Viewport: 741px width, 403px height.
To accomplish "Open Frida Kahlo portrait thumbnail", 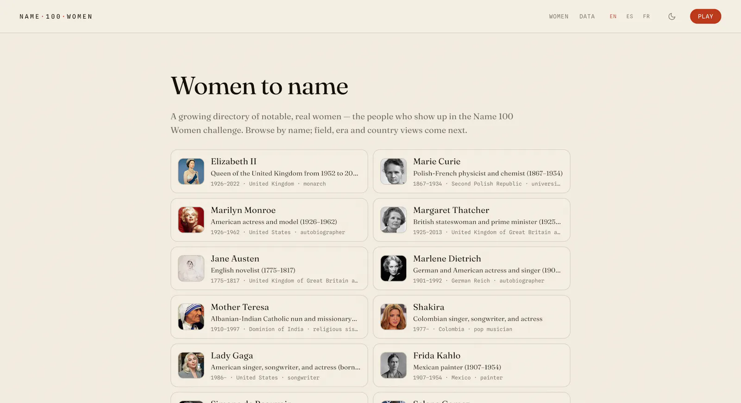I will click(393, 365).
